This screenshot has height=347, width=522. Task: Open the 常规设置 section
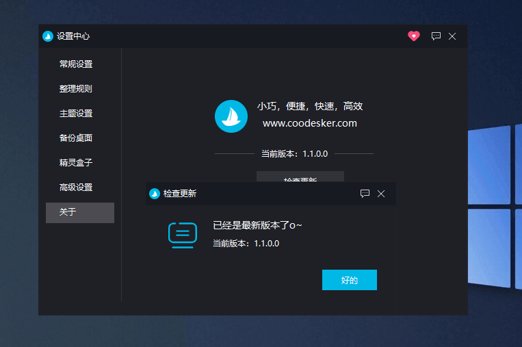pos(76,64)
